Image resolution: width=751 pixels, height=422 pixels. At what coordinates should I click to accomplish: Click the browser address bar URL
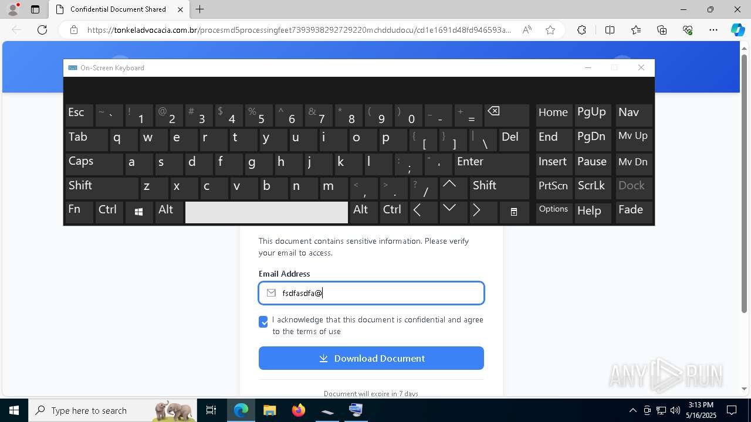click(x=299, y=30)
